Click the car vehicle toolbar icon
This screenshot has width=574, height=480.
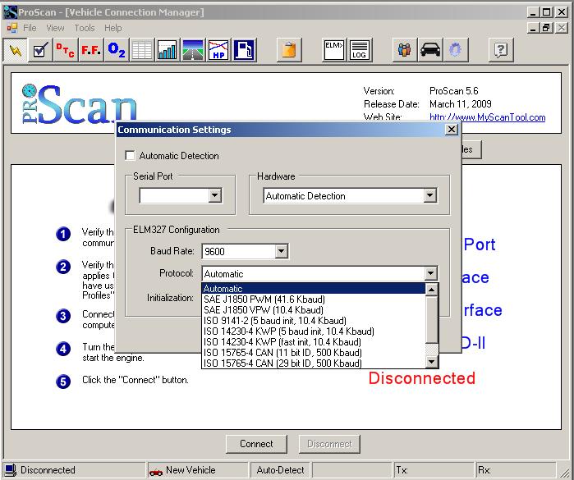pyautogui.click(x=429, y=50)
